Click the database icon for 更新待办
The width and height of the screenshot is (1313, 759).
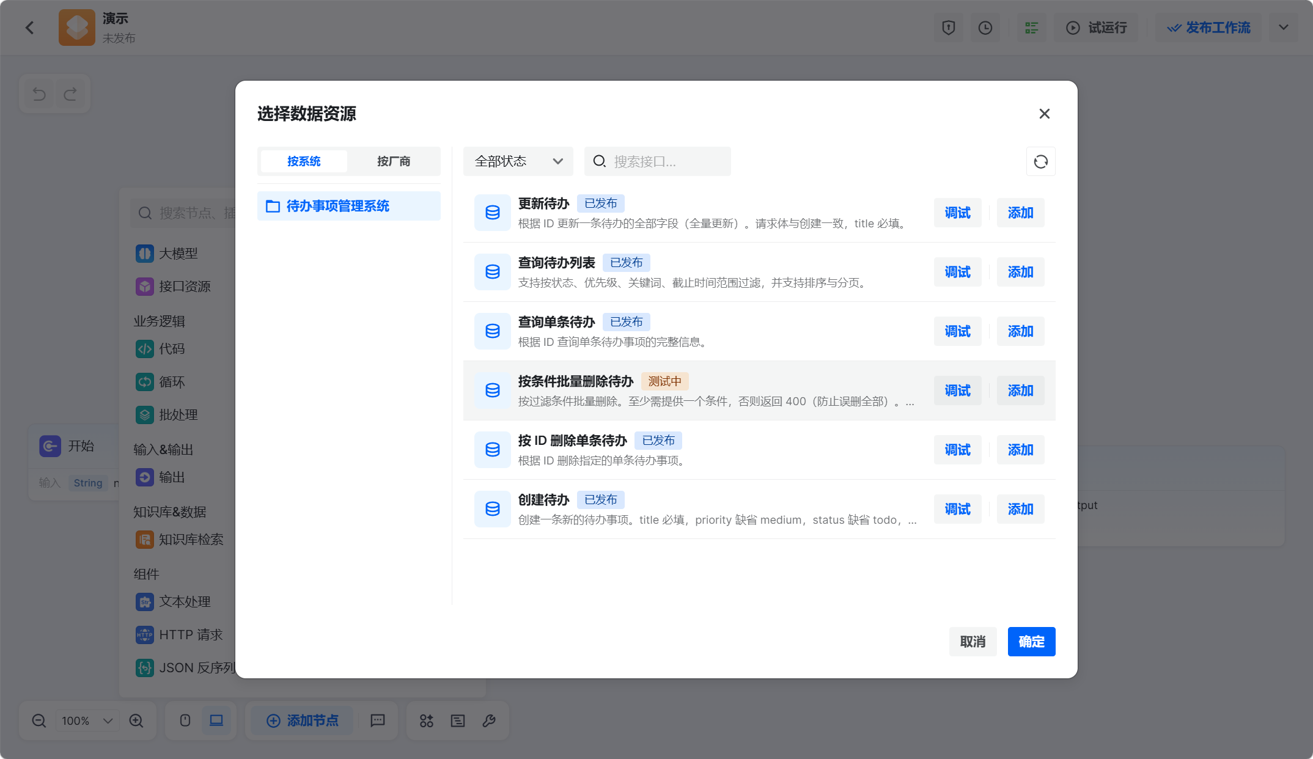click(x=492, y=213)
